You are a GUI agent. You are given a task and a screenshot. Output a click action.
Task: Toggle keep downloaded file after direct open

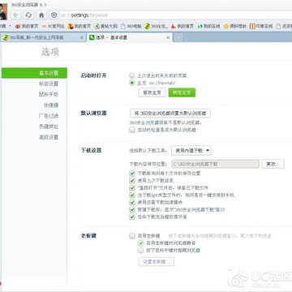pyautogui.click(x=132, y=188)
